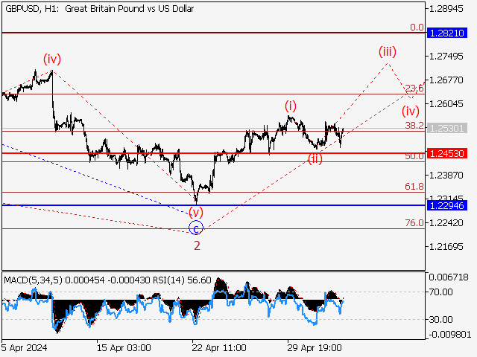Click the indicator scale value -0.009801
The image size is (477, 357).
pyautogui.click(x=450, y=335)
